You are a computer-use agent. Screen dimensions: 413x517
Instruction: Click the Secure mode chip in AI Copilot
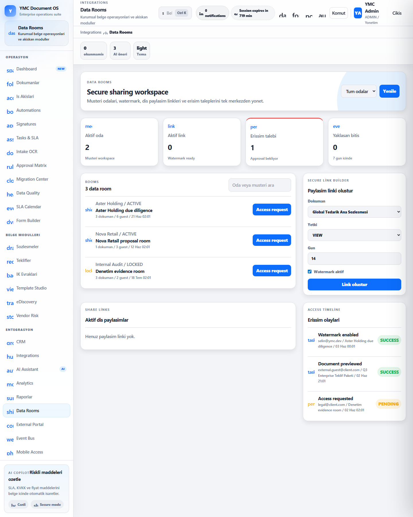pyautogui.click(x=47, y=505)
